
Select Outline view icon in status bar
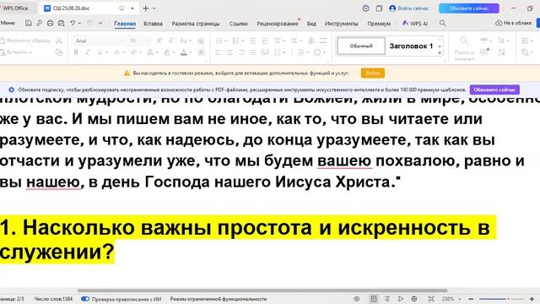387,299
